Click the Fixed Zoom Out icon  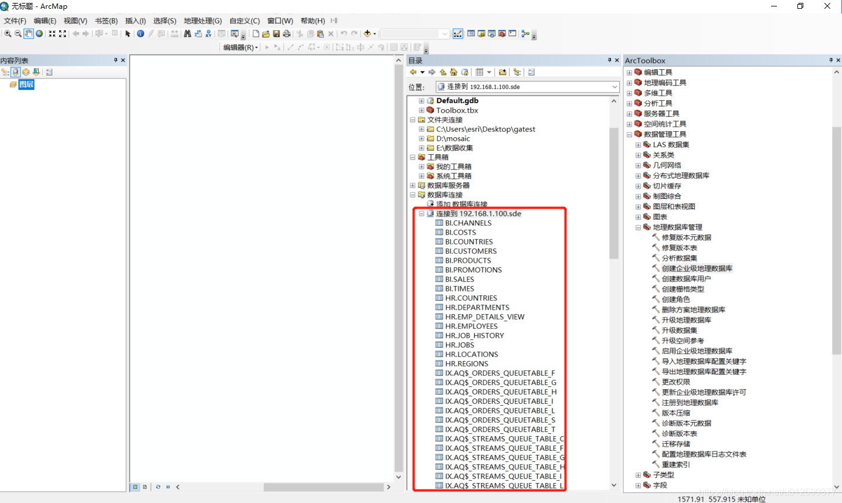(63, 33)
